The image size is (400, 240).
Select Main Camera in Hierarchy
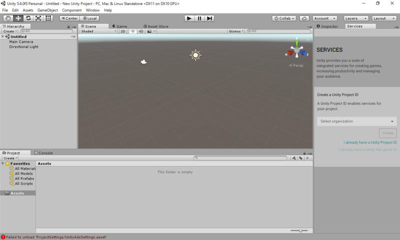tap(21, 42)
